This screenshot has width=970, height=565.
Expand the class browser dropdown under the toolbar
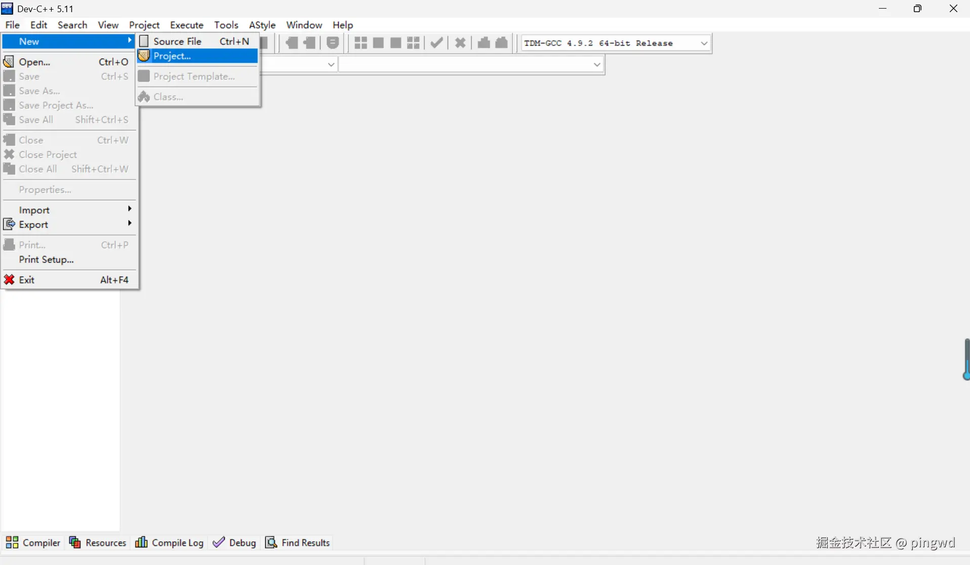pos(331,64)
